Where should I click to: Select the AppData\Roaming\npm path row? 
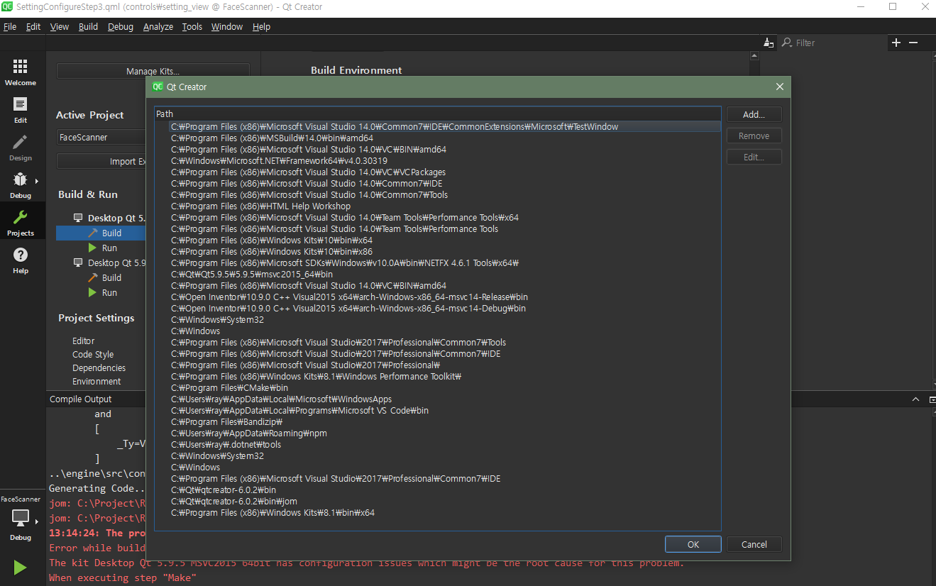(x=438, y=433)
